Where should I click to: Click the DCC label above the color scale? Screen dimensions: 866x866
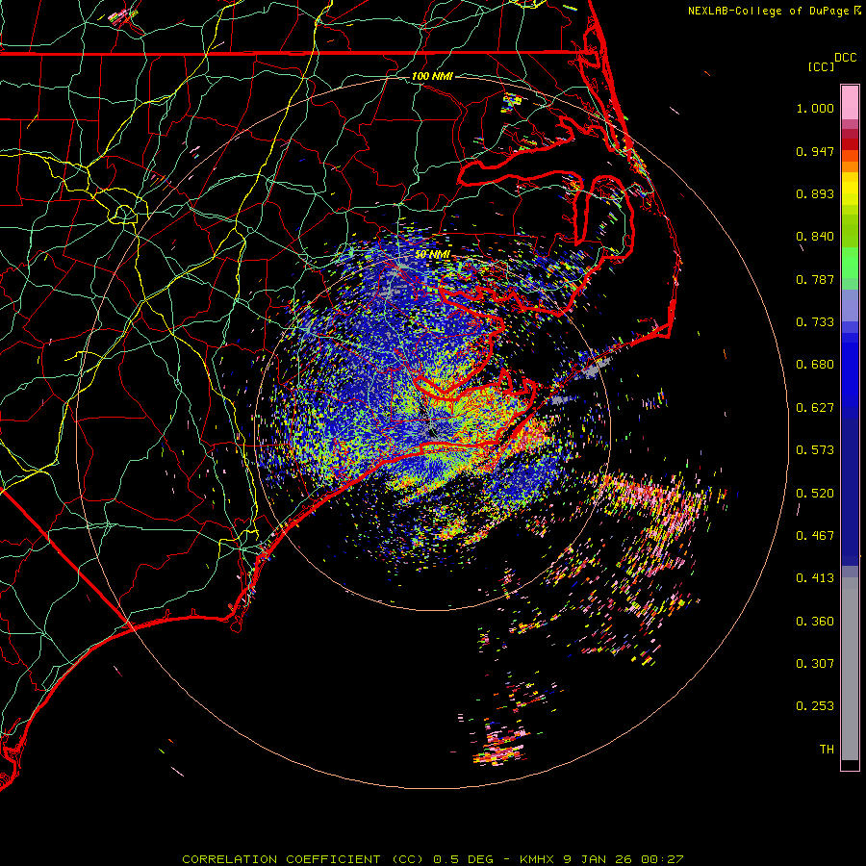[x=845, y=58]
